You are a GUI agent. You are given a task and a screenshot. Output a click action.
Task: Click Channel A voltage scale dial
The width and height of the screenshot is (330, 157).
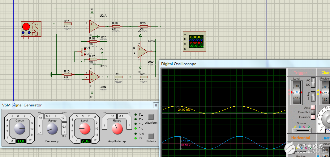coord(326,119)
